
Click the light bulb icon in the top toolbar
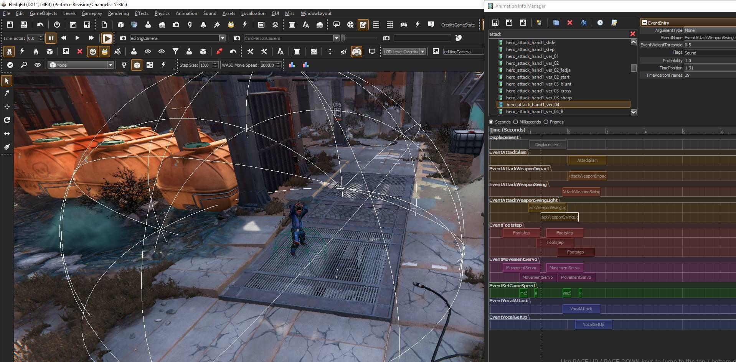(x=190, y=25)
